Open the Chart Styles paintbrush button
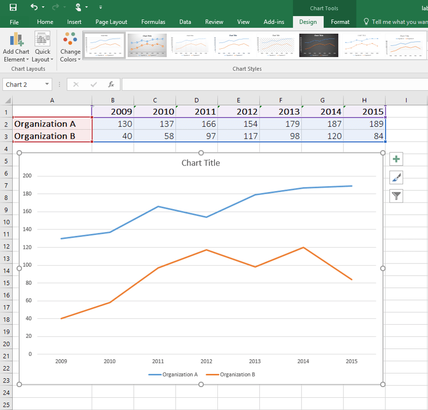The image size is (428, 410). click(x=396, y=178)
